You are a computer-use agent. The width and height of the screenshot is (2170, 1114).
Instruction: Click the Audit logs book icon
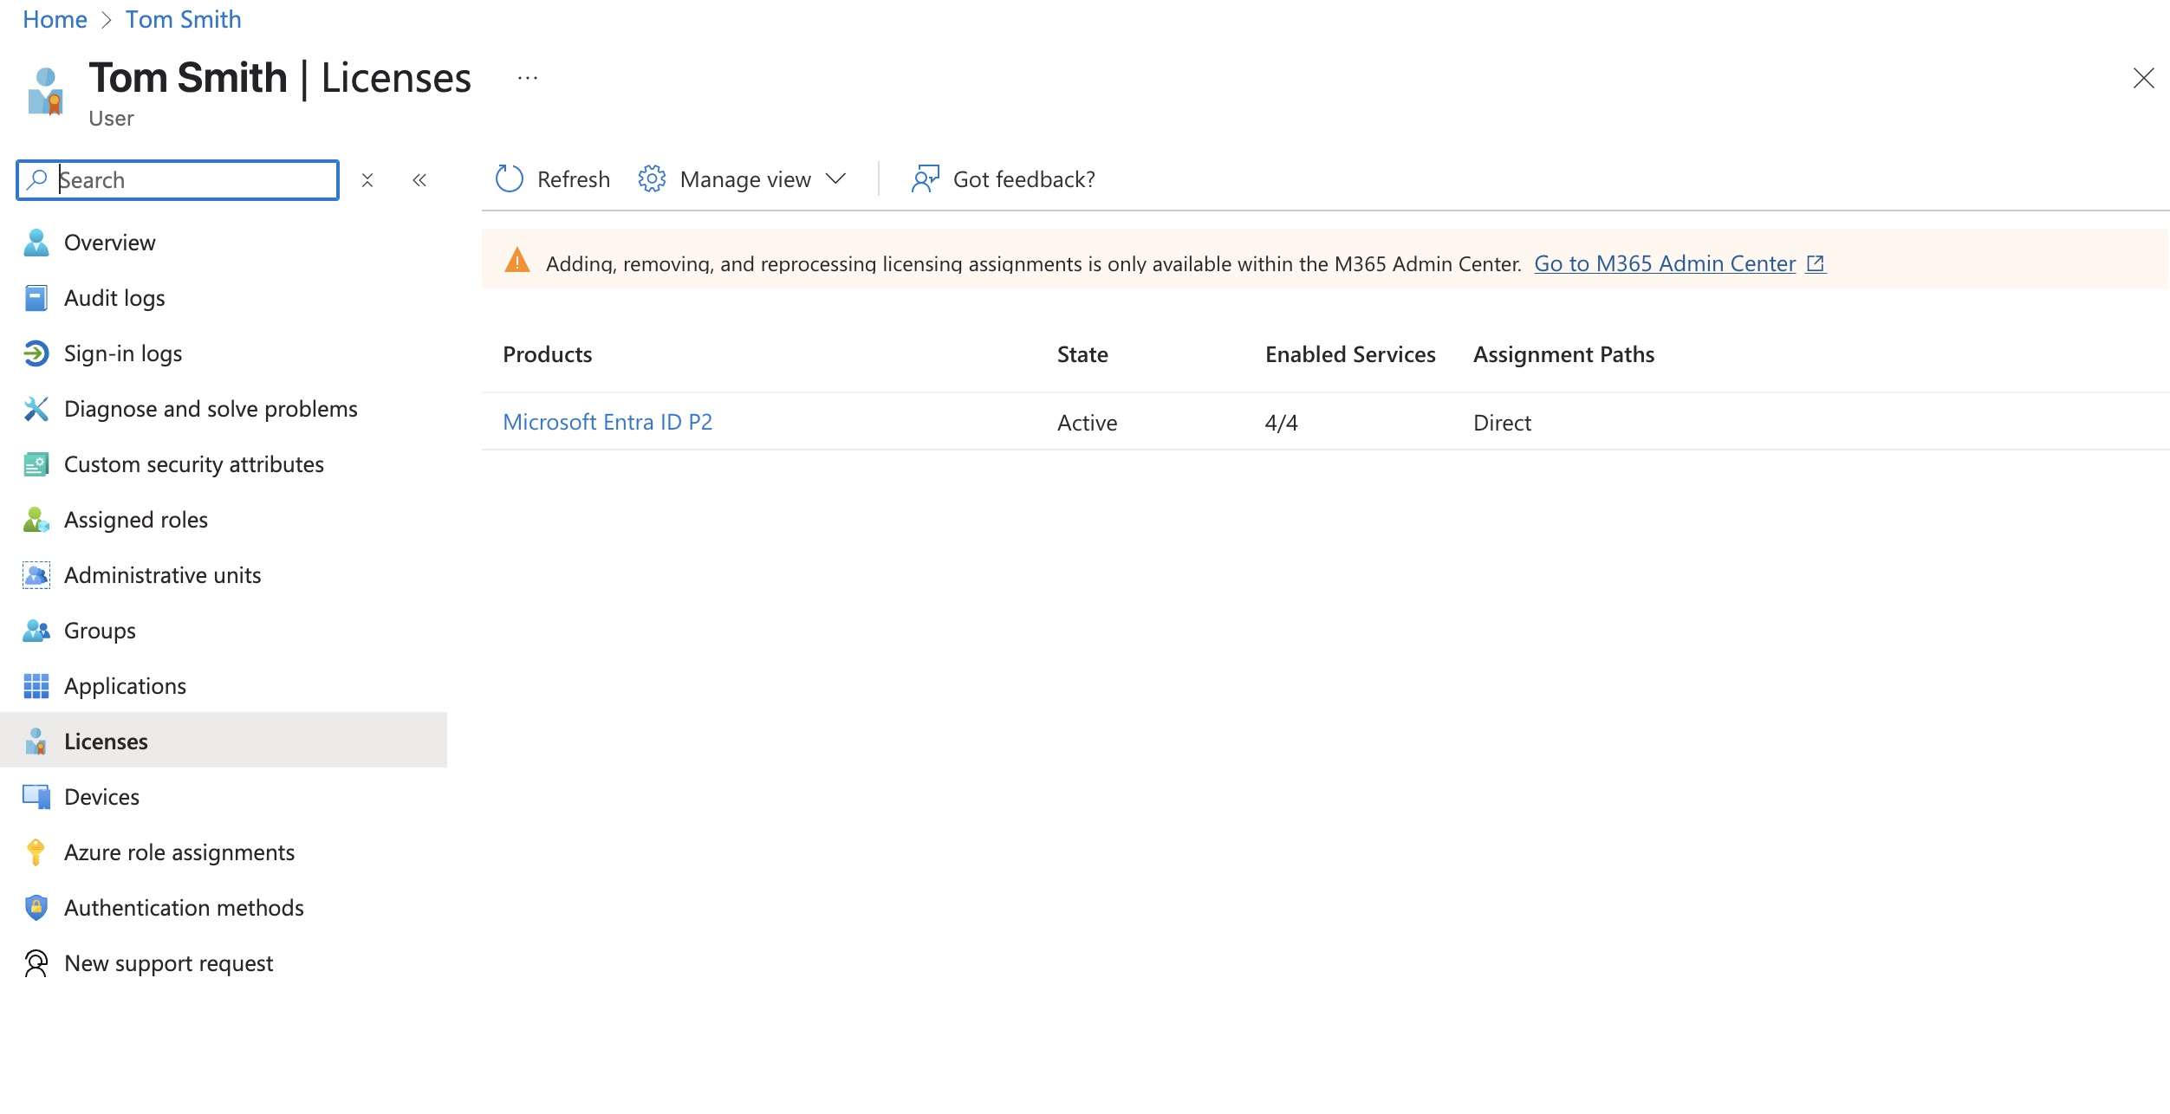[36, 298]
